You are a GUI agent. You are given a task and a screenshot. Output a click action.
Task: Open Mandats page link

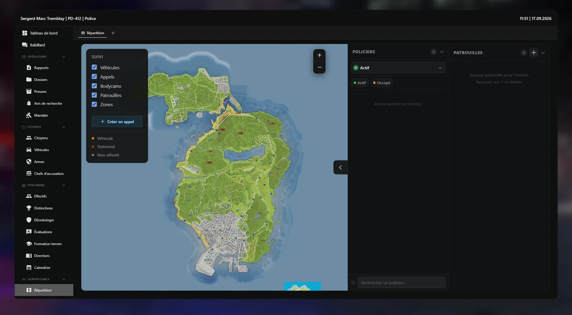[x=41, y=115]
